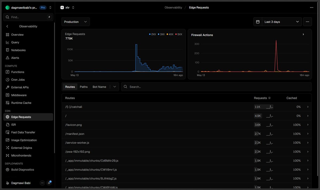The image size is (320, 190).
Task: Open Functions under Compute
Action: coord(28,72)
